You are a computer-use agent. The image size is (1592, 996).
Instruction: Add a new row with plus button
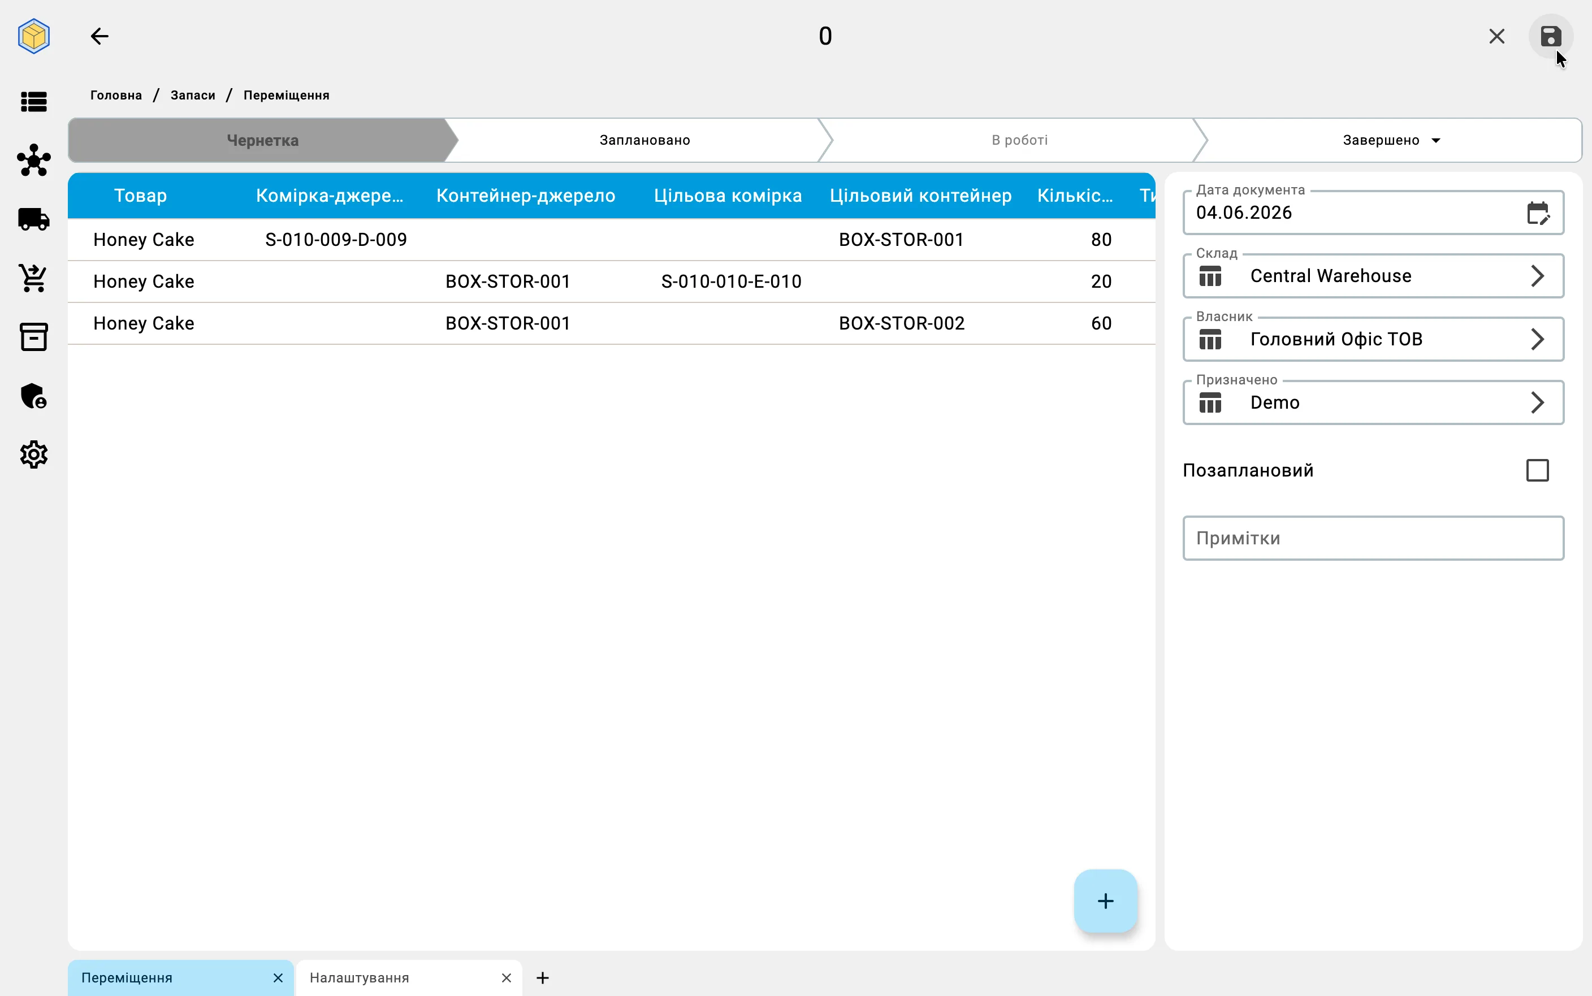(1105, 900)
